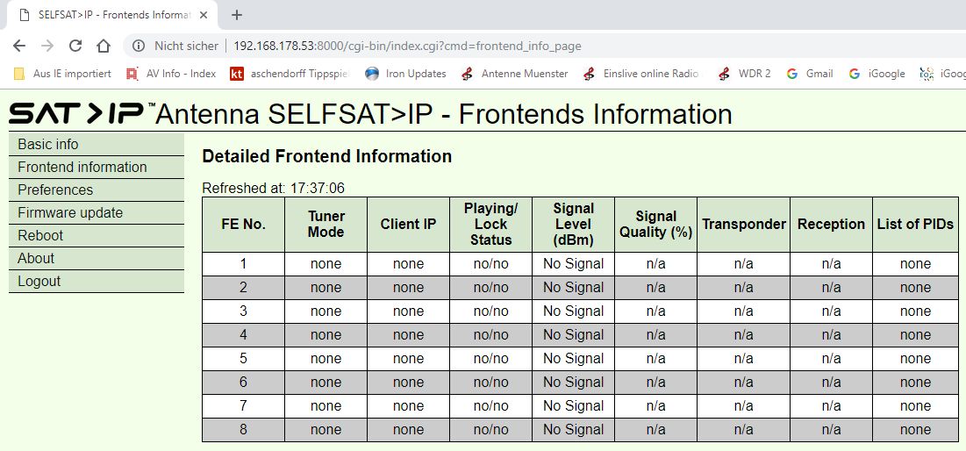
Task: Click the site info icon beside Nicht sicher
Action: point(139,46)
